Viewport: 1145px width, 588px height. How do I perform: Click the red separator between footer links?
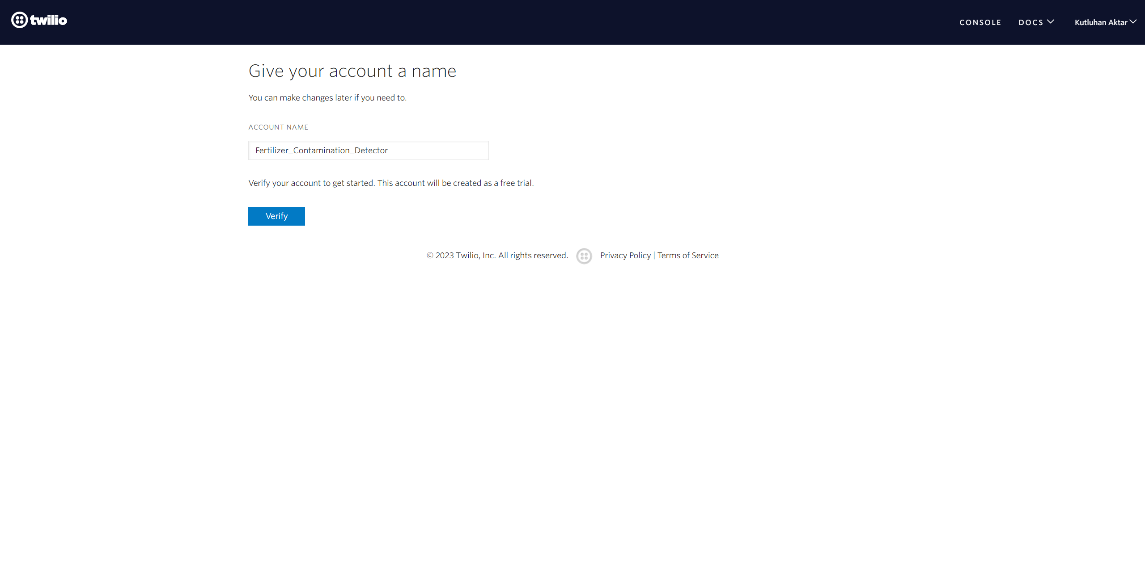coord(654,255)
